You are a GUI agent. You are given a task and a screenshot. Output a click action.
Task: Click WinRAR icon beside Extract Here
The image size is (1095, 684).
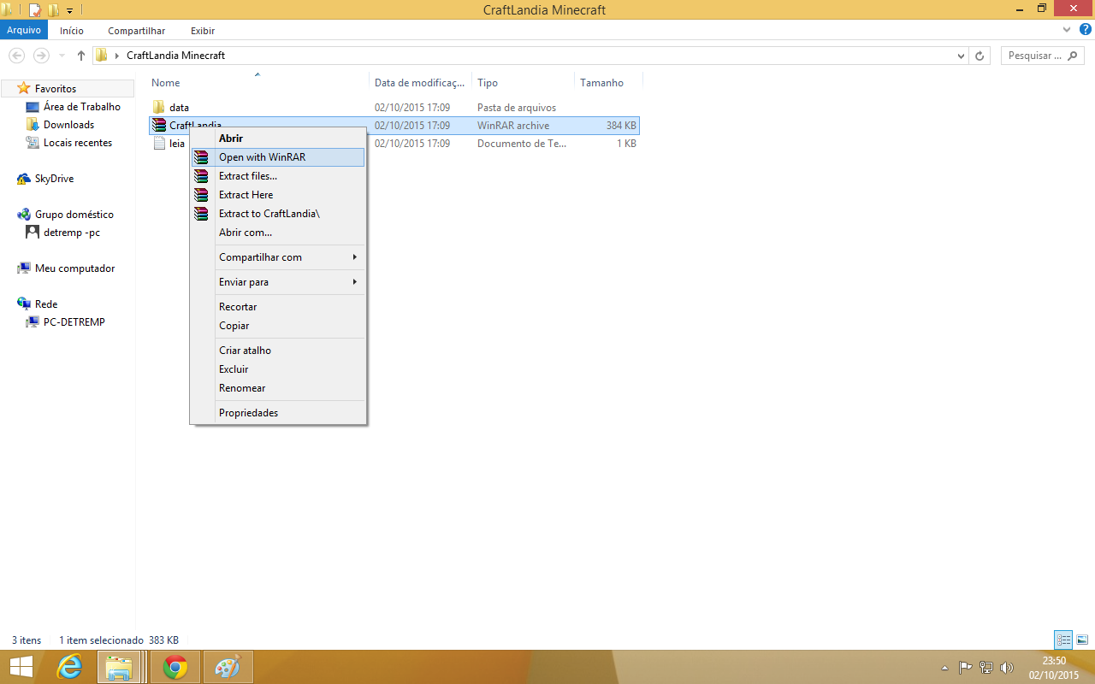tap(201, 195)
